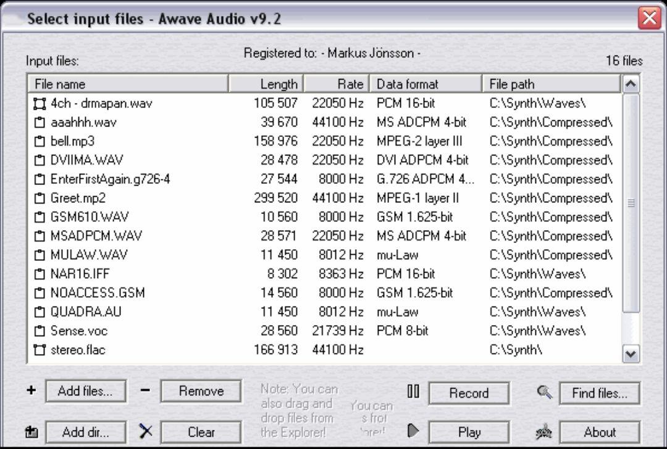
Task: Click the pause-bars icon next to Record
Action: point(413,391)
